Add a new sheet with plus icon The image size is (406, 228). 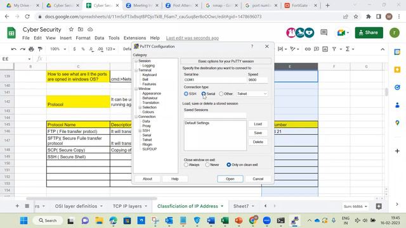click(17, 206)
